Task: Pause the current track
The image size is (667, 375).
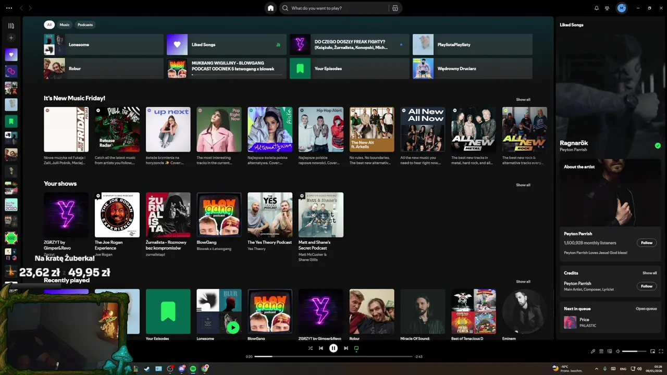Action: coord(333,348)
